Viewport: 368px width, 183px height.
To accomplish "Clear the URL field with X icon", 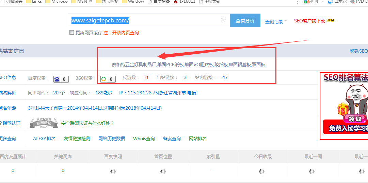I will pyautogui.click(x=223, y=20).
